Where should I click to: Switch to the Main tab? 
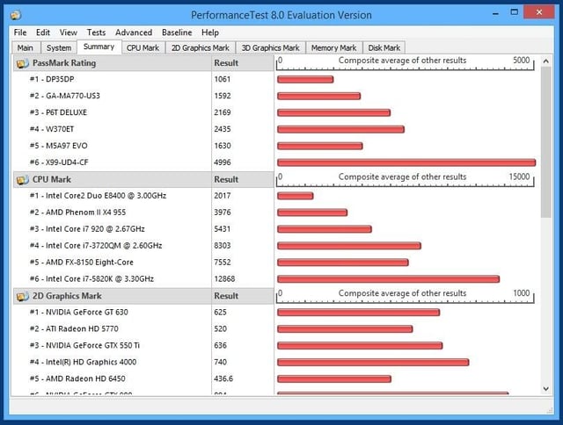26,48
